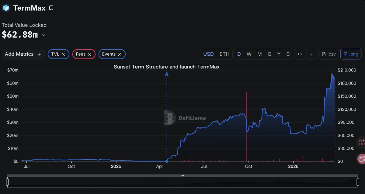Grab the right handle of range slider
The width and height of the screenshot is (365, 194).
(x=357, y=182)
